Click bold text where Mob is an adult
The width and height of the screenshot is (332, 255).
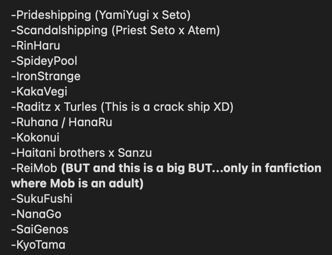pyautogui.click(x=77, y=183)
